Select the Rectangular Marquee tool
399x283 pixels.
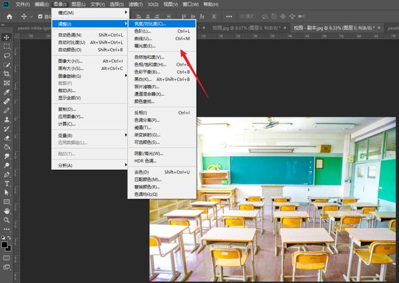pyautogui.click(x=7, y=46)
